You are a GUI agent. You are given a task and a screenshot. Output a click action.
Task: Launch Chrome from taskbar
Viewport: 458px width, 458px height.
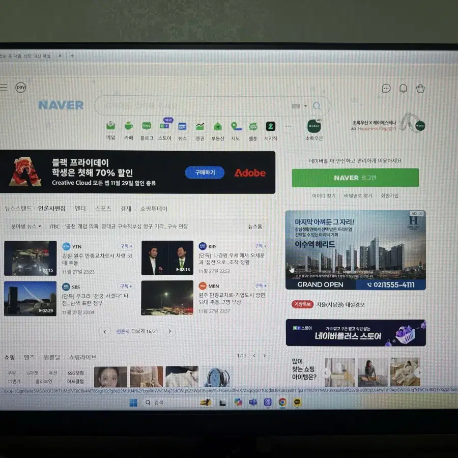point(282,402)
